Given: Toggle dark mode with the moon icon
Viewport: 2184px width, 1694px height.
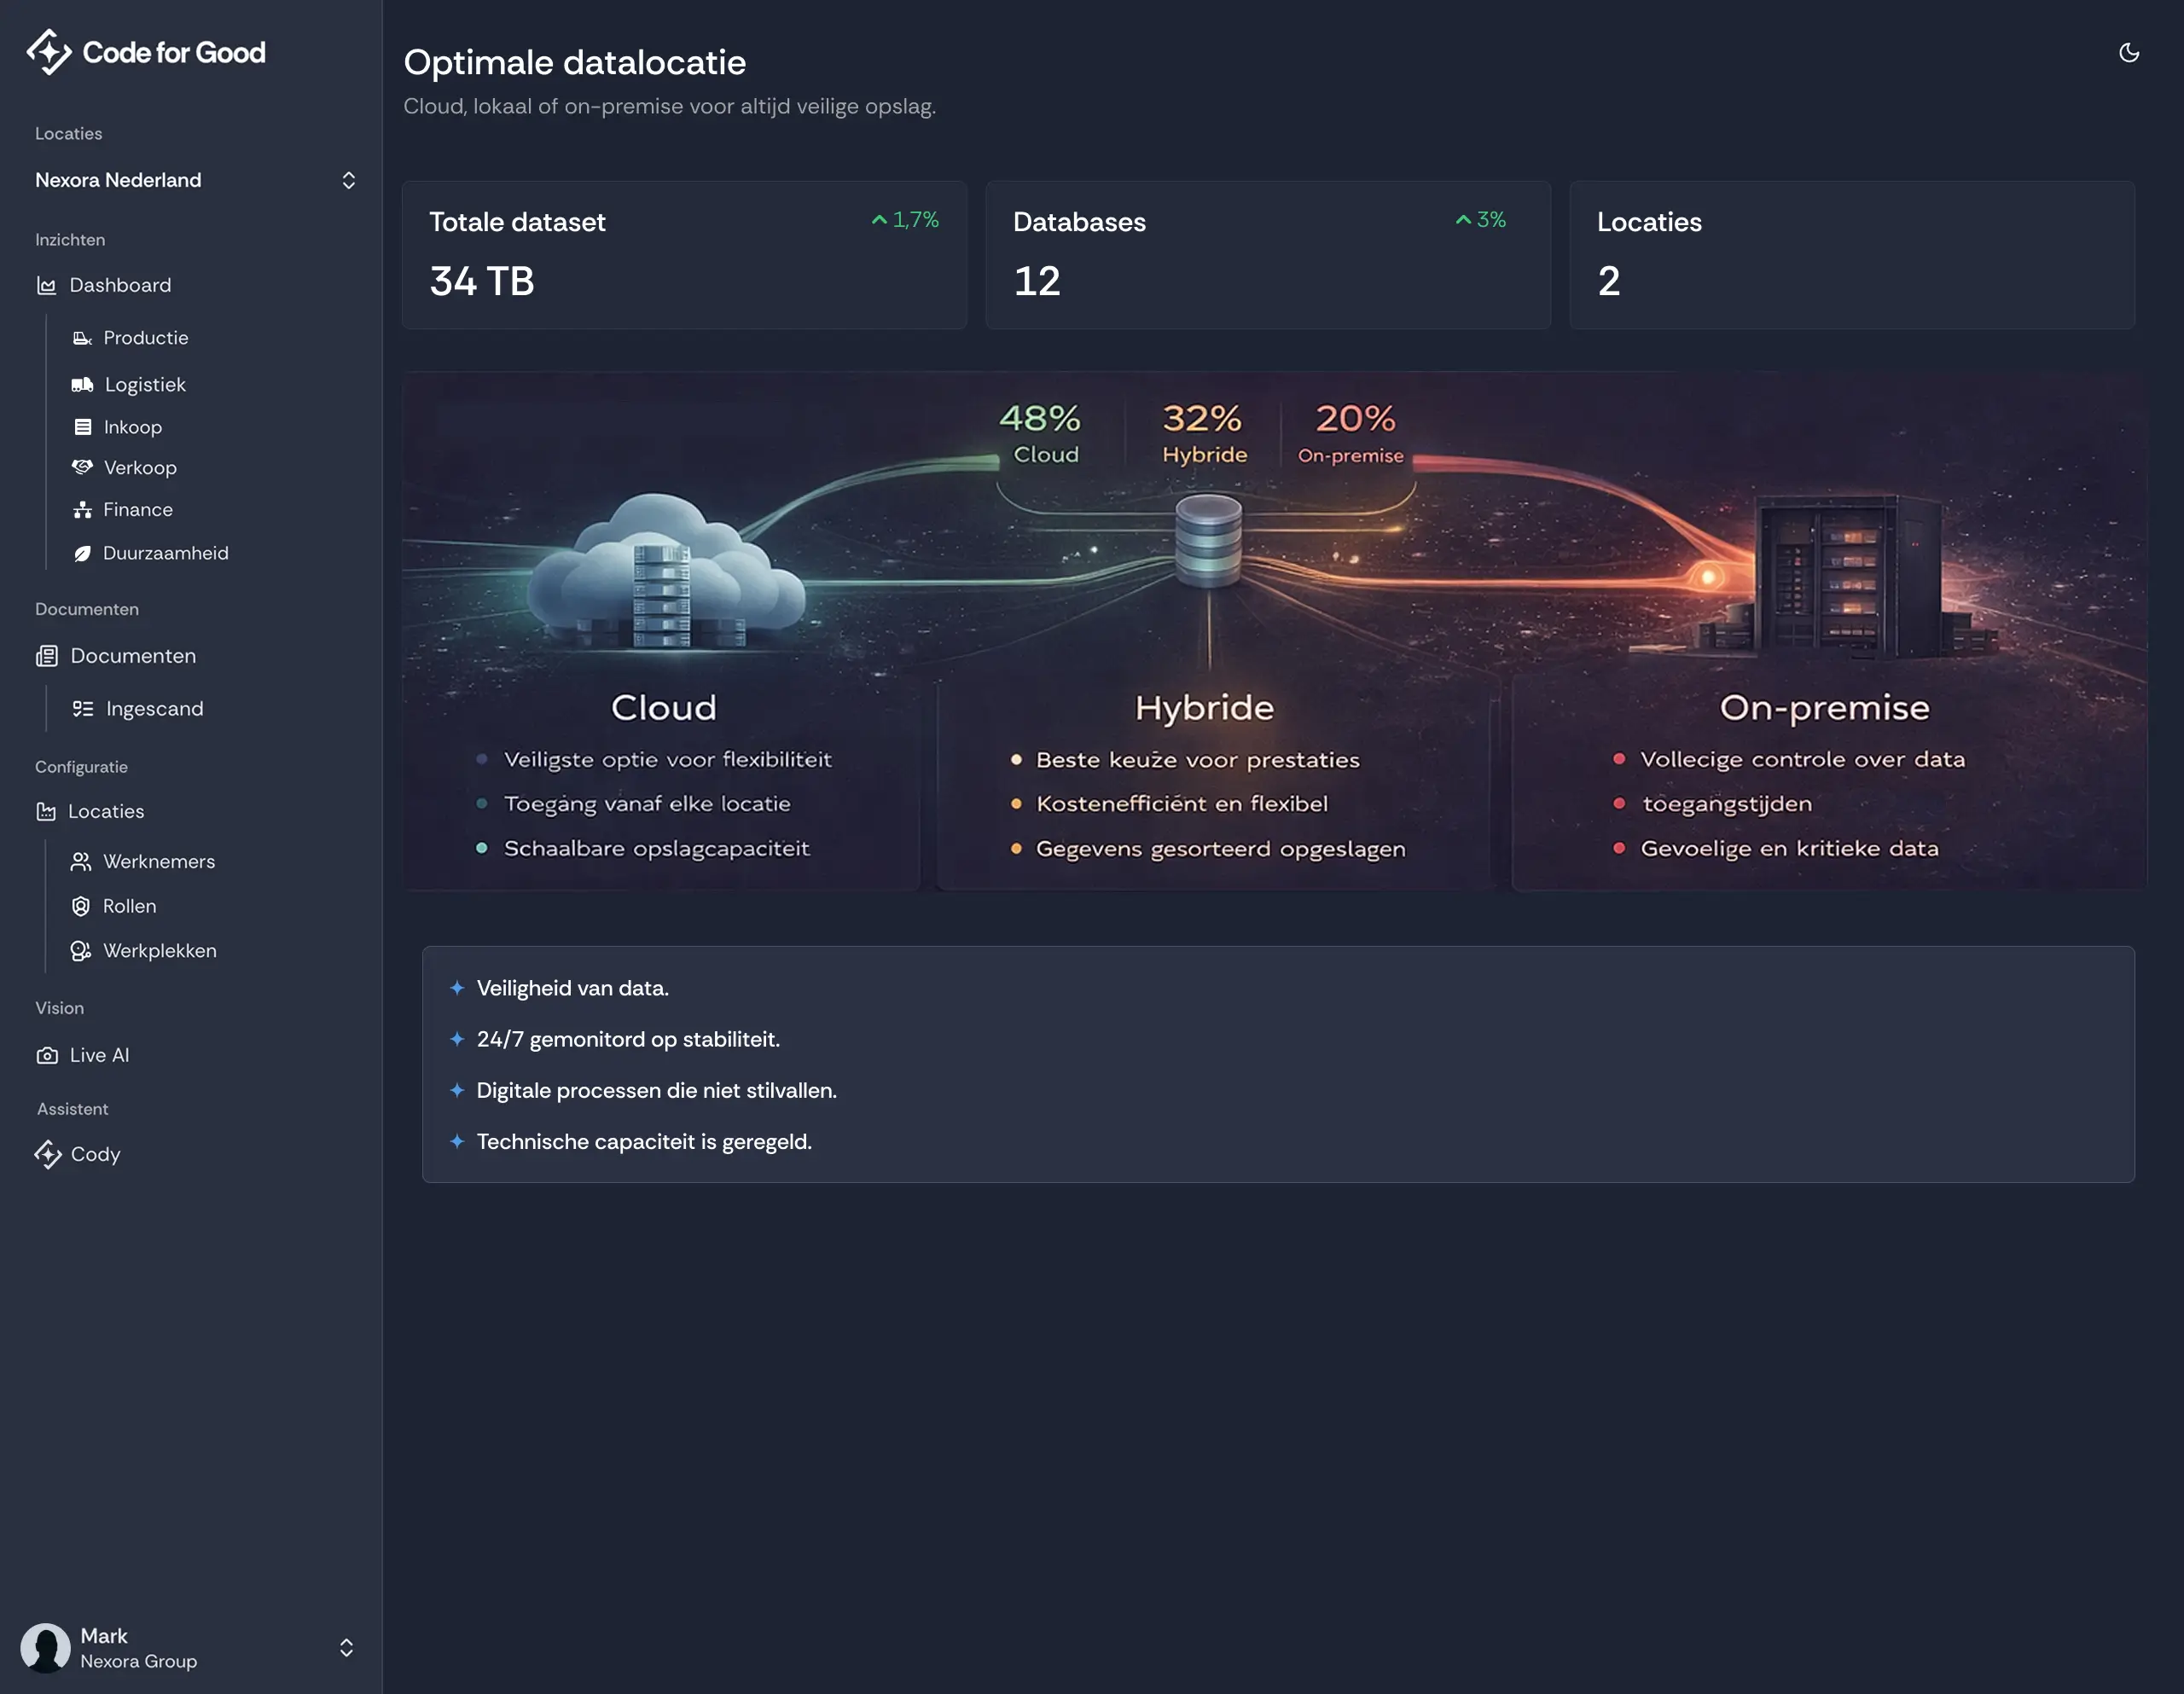Looking at the screenshot, I should click(x=2129, y=53).
